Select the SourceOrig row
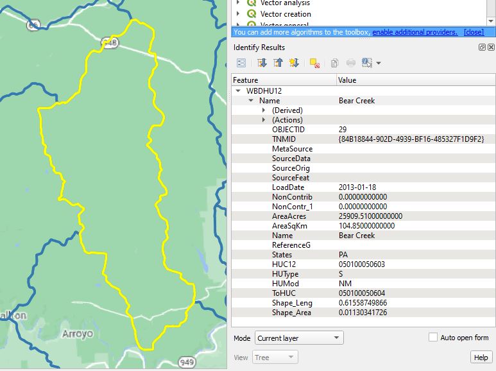 (x=363, y=168)
